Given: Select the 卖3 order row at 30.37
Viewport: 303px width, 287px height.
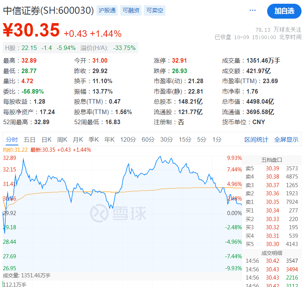Looking at the screenshot, I should pos(272,185).
